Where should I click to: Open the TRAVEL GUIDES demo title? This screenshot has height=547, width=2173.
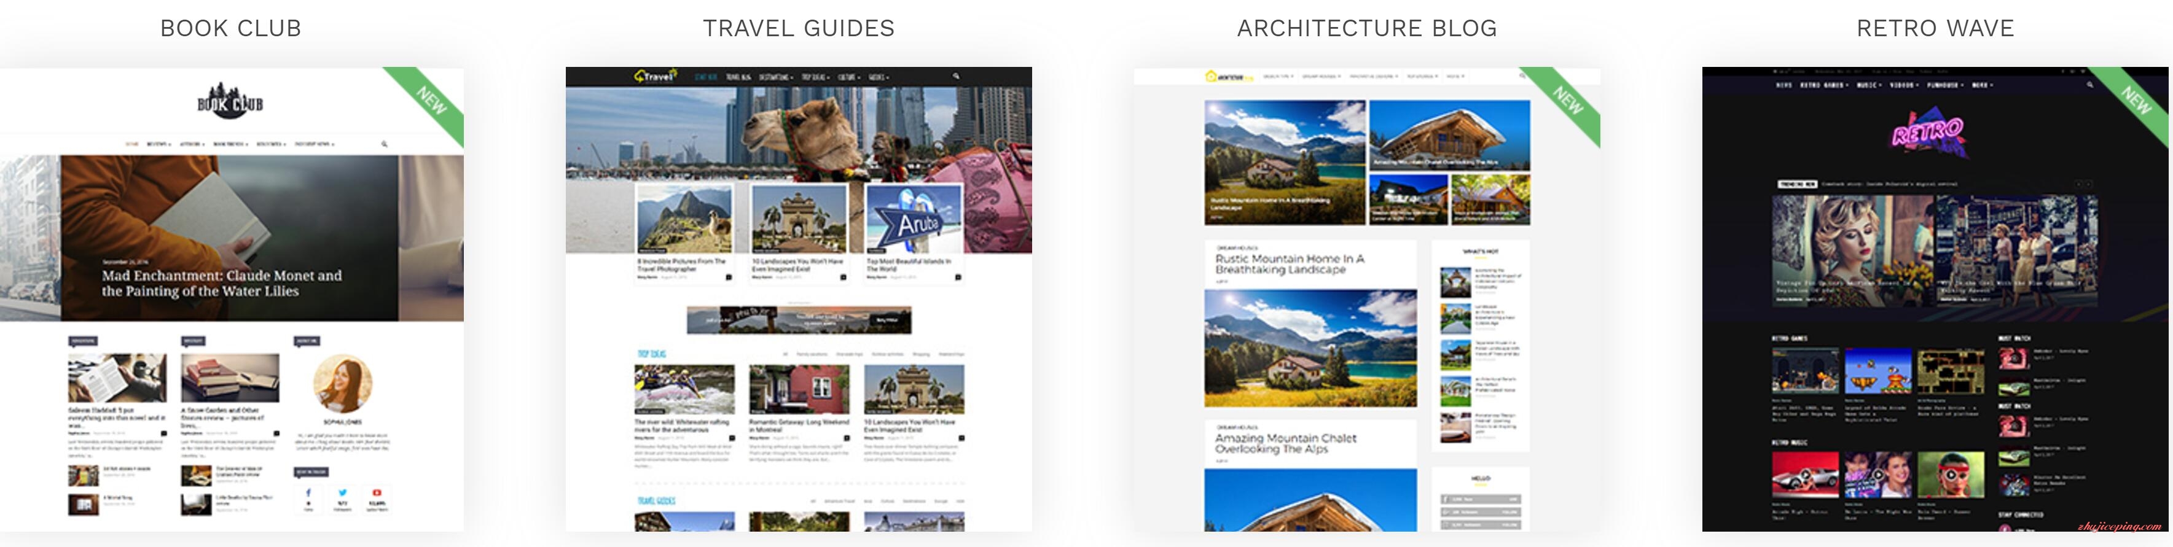click(x=798, y=29)
